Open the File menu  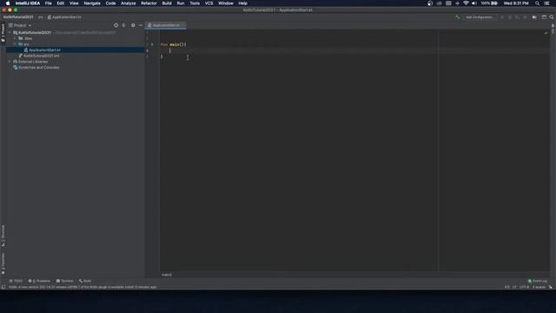pos(49,3)
